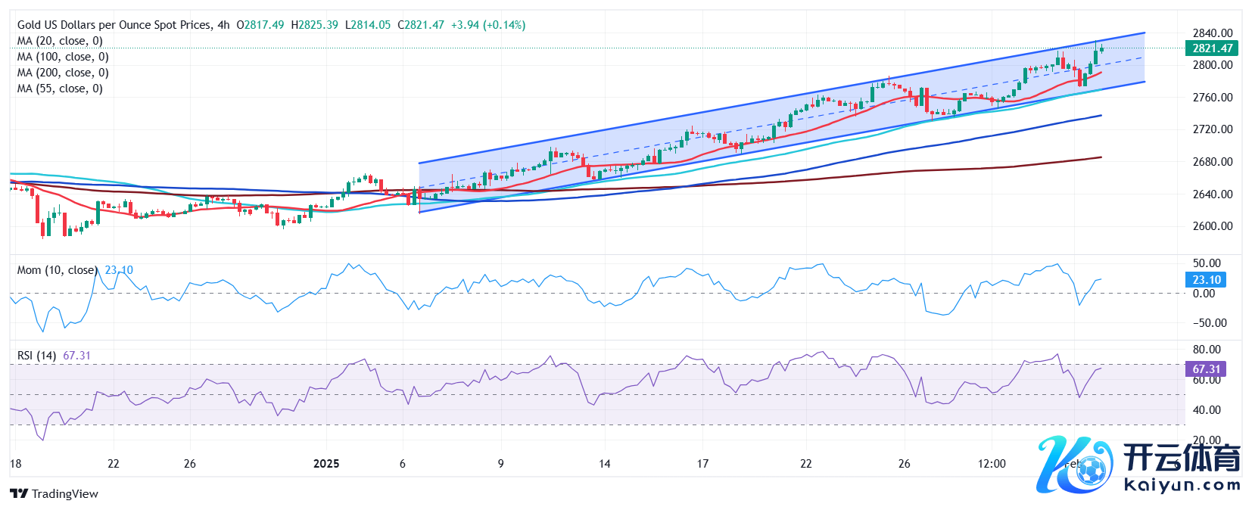
Task: Click the RSI 80.00 scale label
Action: 1207,350
